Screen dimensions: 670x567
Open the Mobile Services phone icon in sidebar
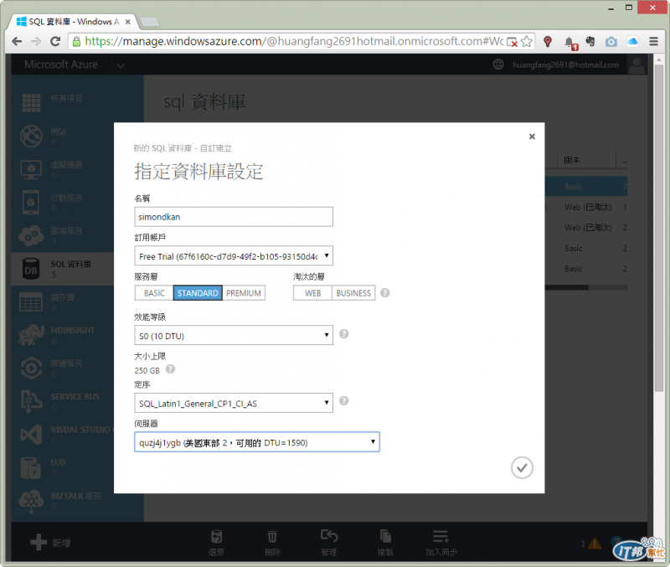[x=31, y=203]
